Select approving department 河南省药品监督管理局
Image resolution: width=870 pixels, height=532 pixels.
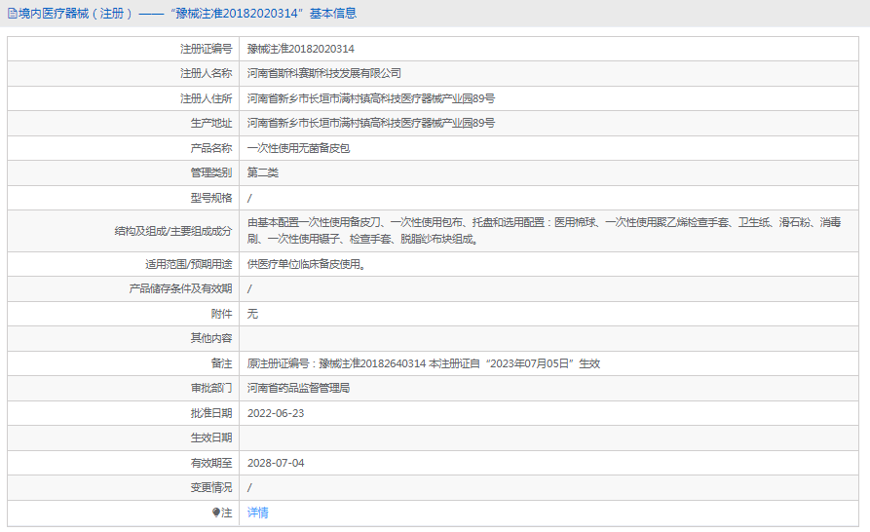click(298, 388)
